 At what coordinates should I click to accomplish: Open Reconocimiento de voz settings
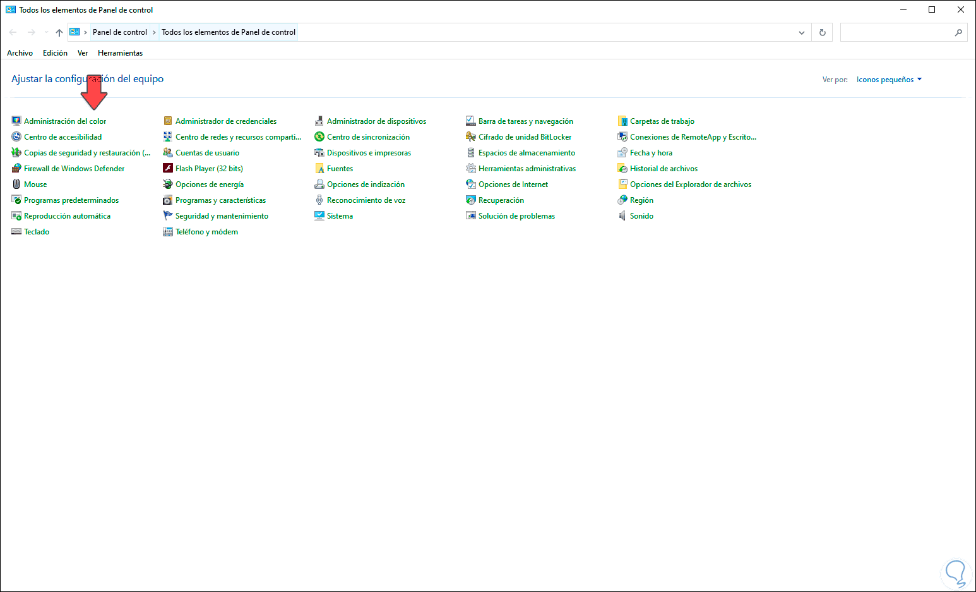(366, 200)
